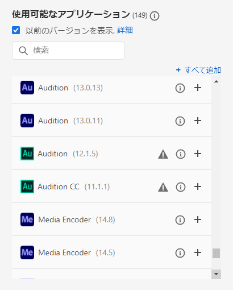Image resolution: width=233 pixels, height=290 pixels.
Task: Open info for Media Encoder 14.5
Action: pyautogui.click(x=180, y=253)
